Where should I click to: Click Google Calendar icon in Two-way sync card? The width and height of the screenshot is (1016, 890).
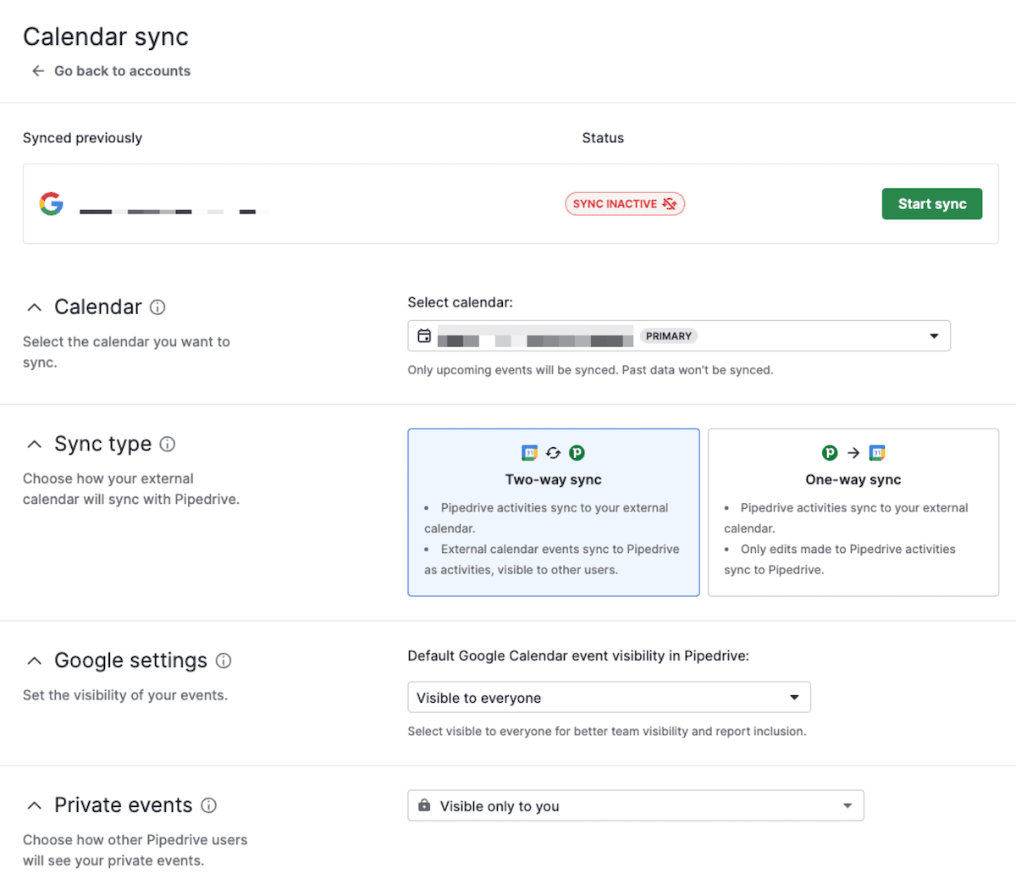pyautogui.click(x=529, y=453)
